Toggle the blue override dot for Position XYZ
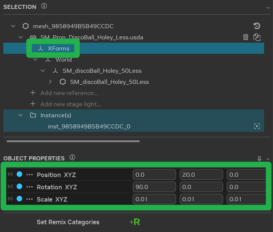 pyautogui.click(x=19, y=174)
